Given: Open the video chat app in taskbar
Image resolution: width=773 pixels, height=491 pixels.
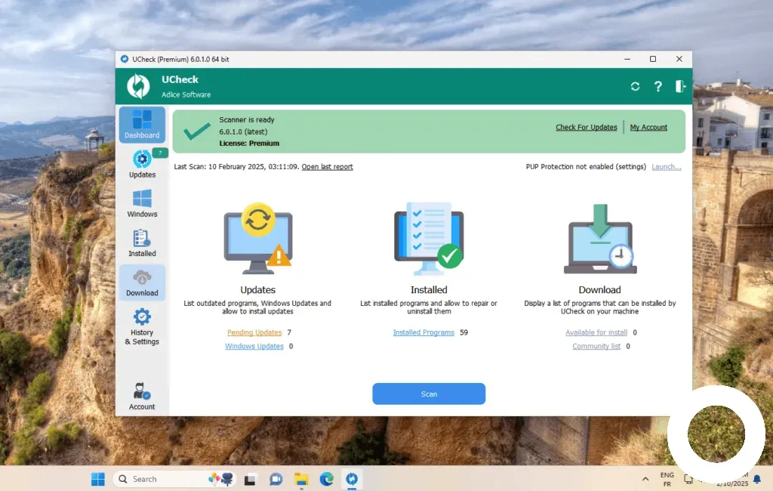Looking at the screenshot, I should coord(276,479).
